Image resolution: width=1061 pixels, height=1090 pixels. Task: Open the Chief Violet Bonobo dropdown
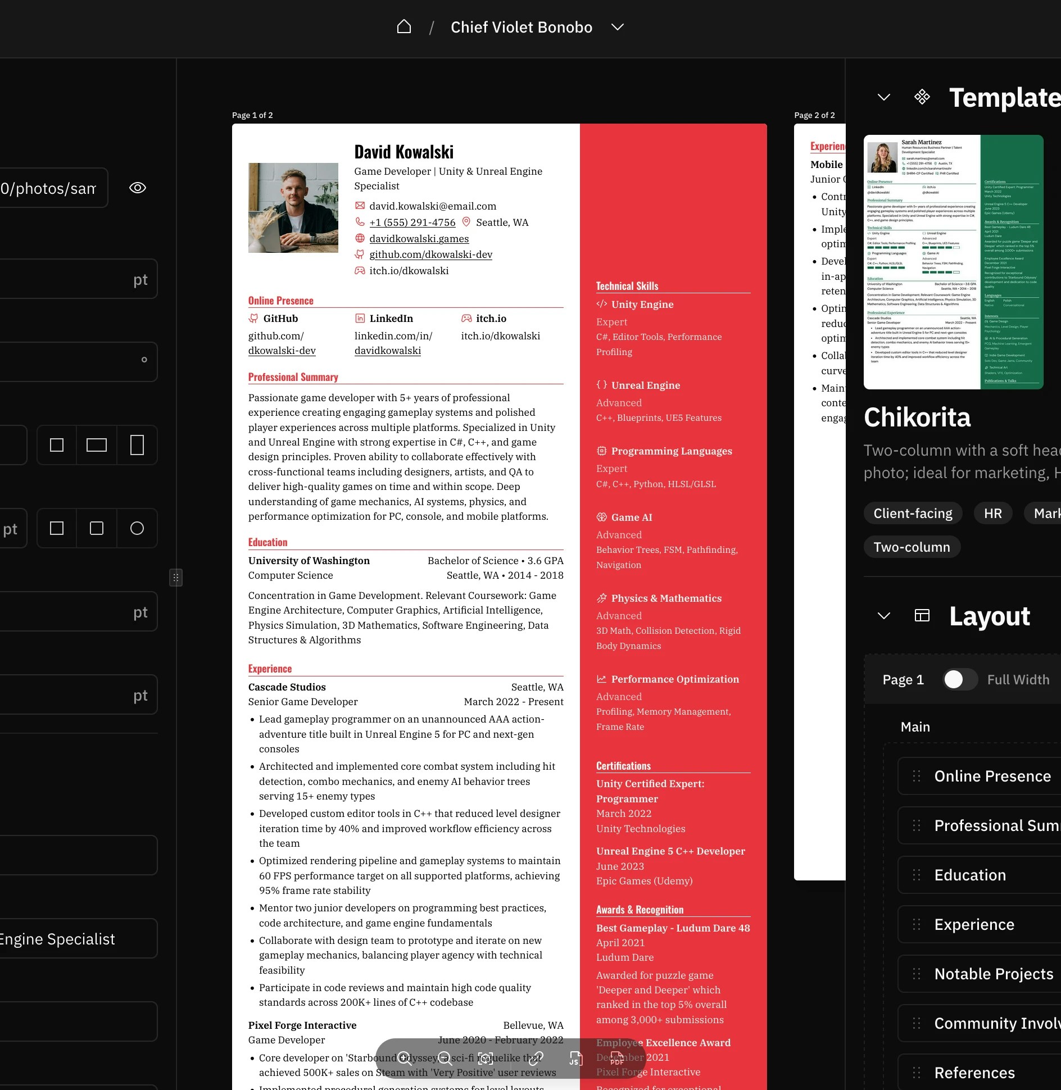pyautogui.click(x=616, y=26)
